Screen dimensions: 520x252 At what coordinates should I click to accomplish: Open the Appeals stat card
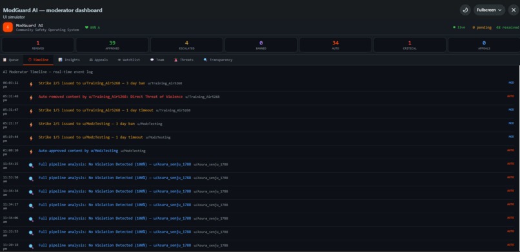point(484,44)
